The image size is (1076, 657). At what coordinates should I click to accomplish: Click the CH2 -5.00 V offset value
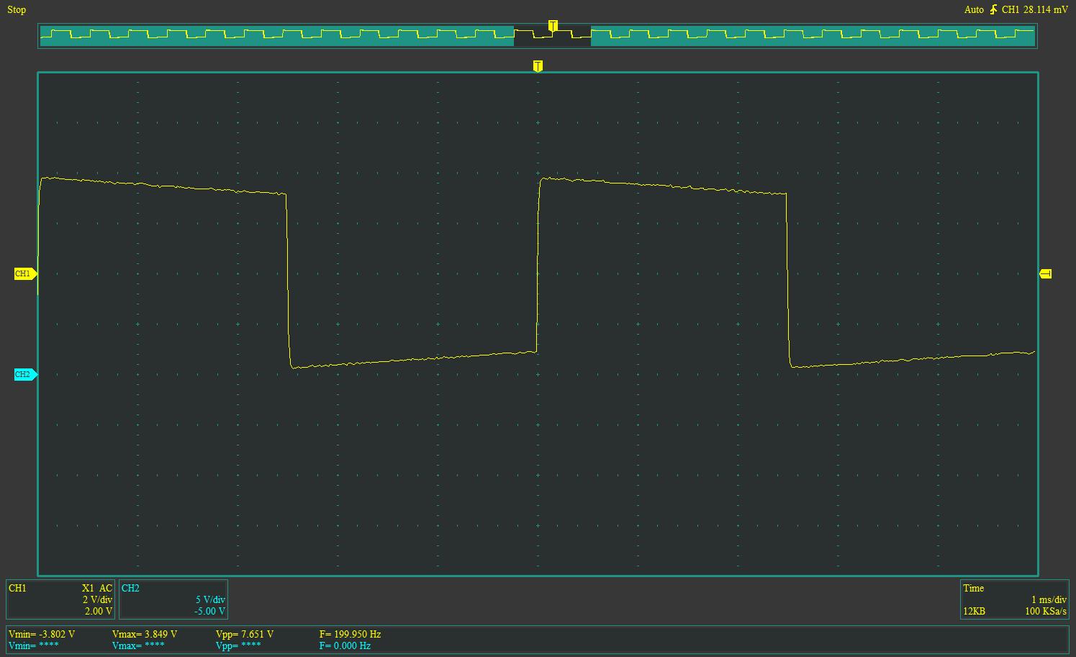[210, 611]
